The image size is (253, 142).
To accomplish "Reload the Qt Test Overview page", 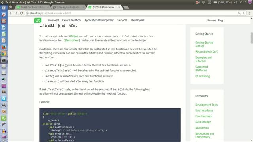I will tap(21, 13).
